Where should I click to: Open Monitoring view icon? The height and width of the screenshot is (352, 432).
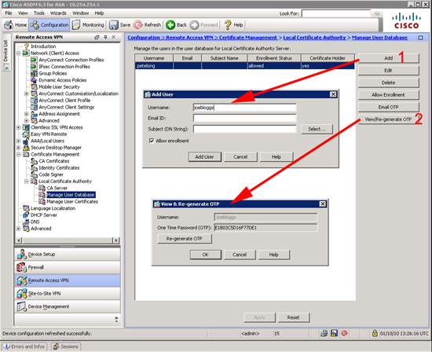(76, 25)
